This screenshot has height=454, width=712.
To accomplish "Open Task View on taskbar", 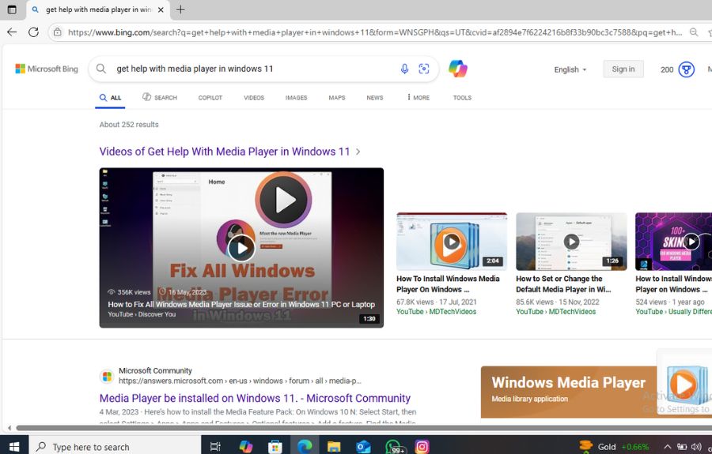I will coord(215,447).
